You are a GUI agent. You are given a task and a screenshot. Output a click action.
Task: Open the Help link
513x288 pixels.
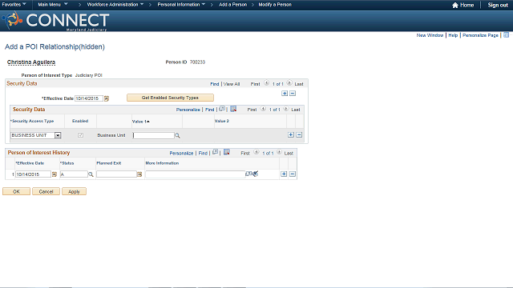pyautogui.click(x=453, y=35)
